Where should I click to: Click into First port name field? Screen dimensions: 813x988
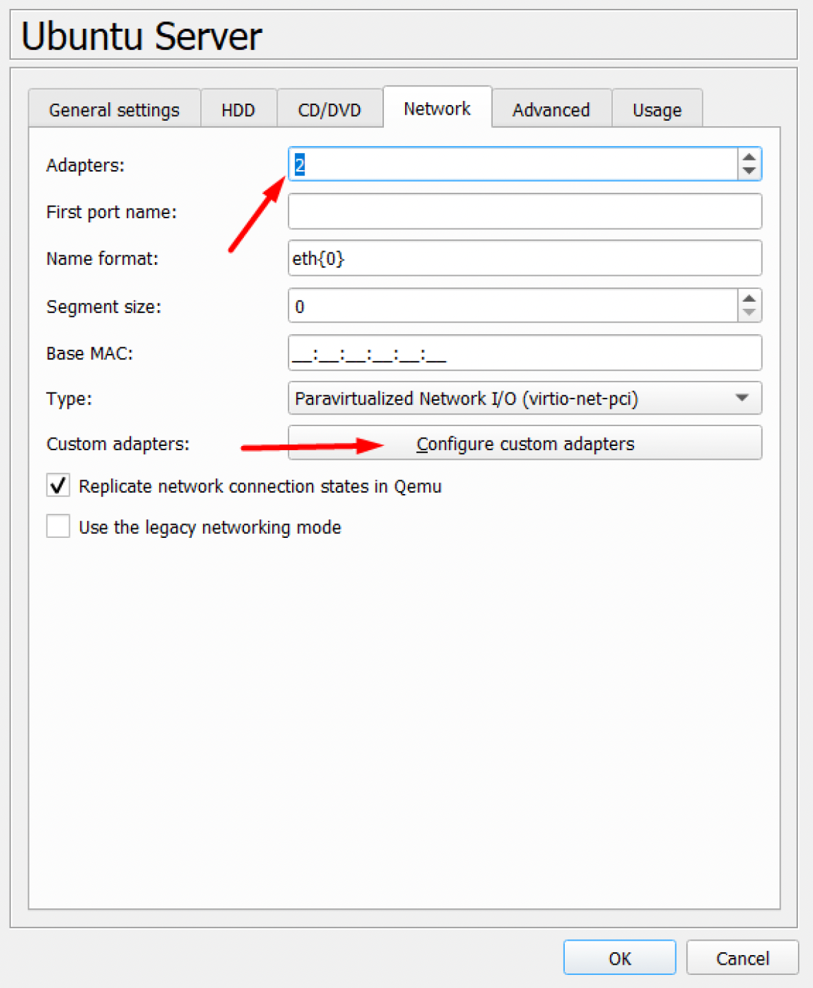pos(524,211)
